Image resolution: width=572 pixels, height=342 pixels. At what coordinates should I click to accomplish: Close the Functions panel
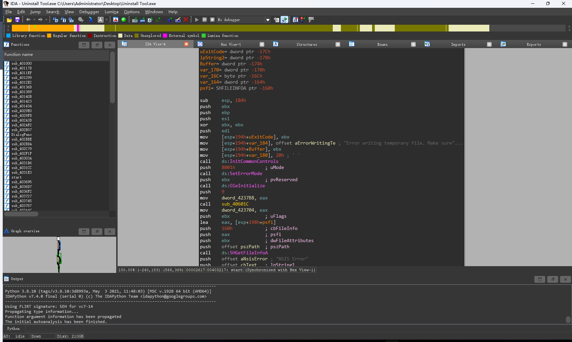click(110, 45)
